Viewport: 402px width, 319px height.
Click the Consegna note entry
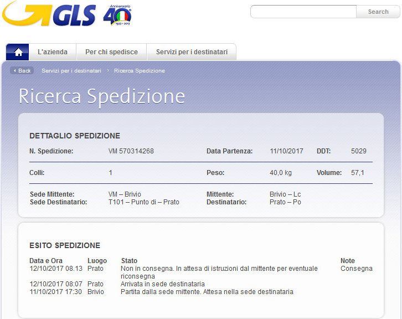coord(356,269)
